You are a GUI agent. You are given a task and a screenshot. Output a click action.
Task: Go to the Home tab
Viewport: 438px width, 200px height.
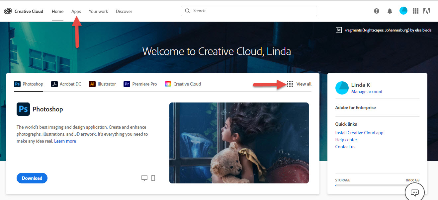pos(57,11)
